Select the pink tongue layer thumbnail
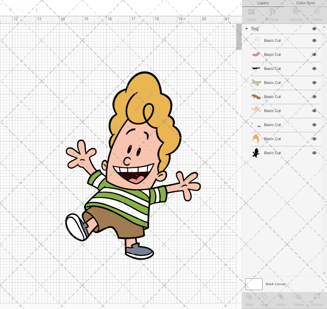The image size is (327, 309). click(256, 55)
